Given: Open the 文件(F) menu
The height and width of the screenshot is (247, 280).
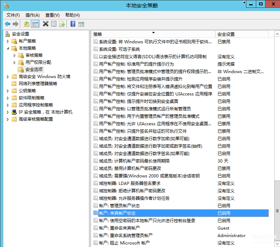Looking at the screenshot, I should (x=13, y=15).
